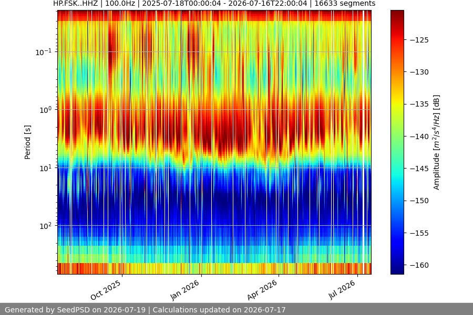Click the plot title HP.FSK..HHZ

(x=214, y=4)
